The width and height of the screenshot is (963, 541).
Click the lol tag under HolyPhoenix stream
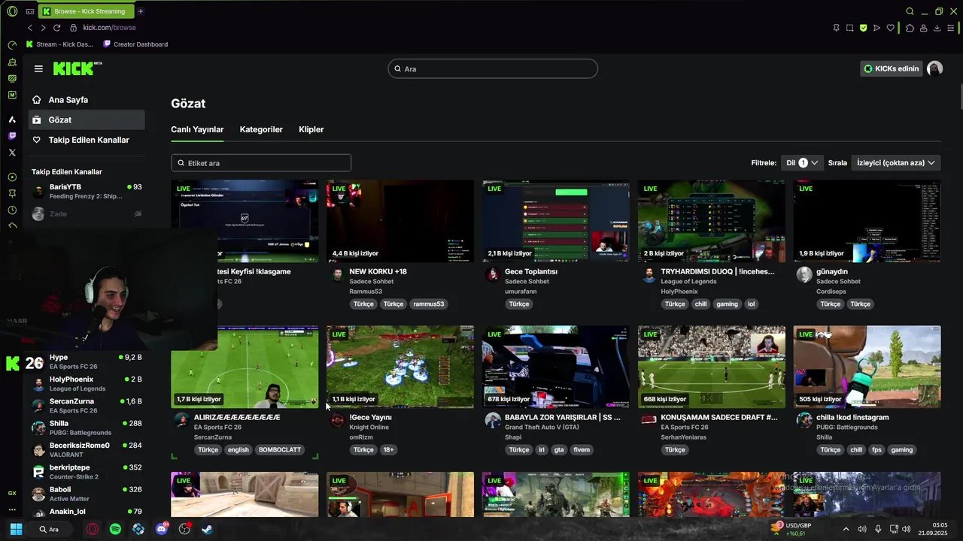pos(751,304)
